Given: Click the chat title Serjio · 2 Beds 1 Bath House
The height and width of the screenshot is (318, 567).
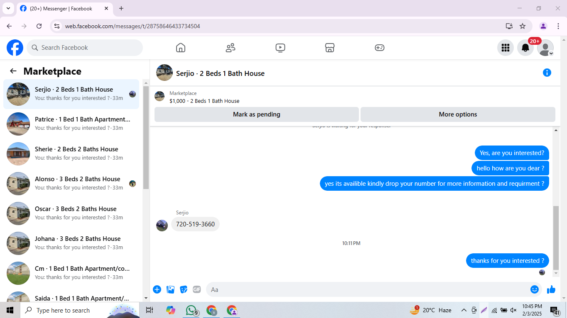Looking at the screenshot, I should click(220, 73).
